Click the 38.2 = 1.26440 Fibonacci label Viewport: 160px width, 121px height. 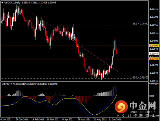140,24
